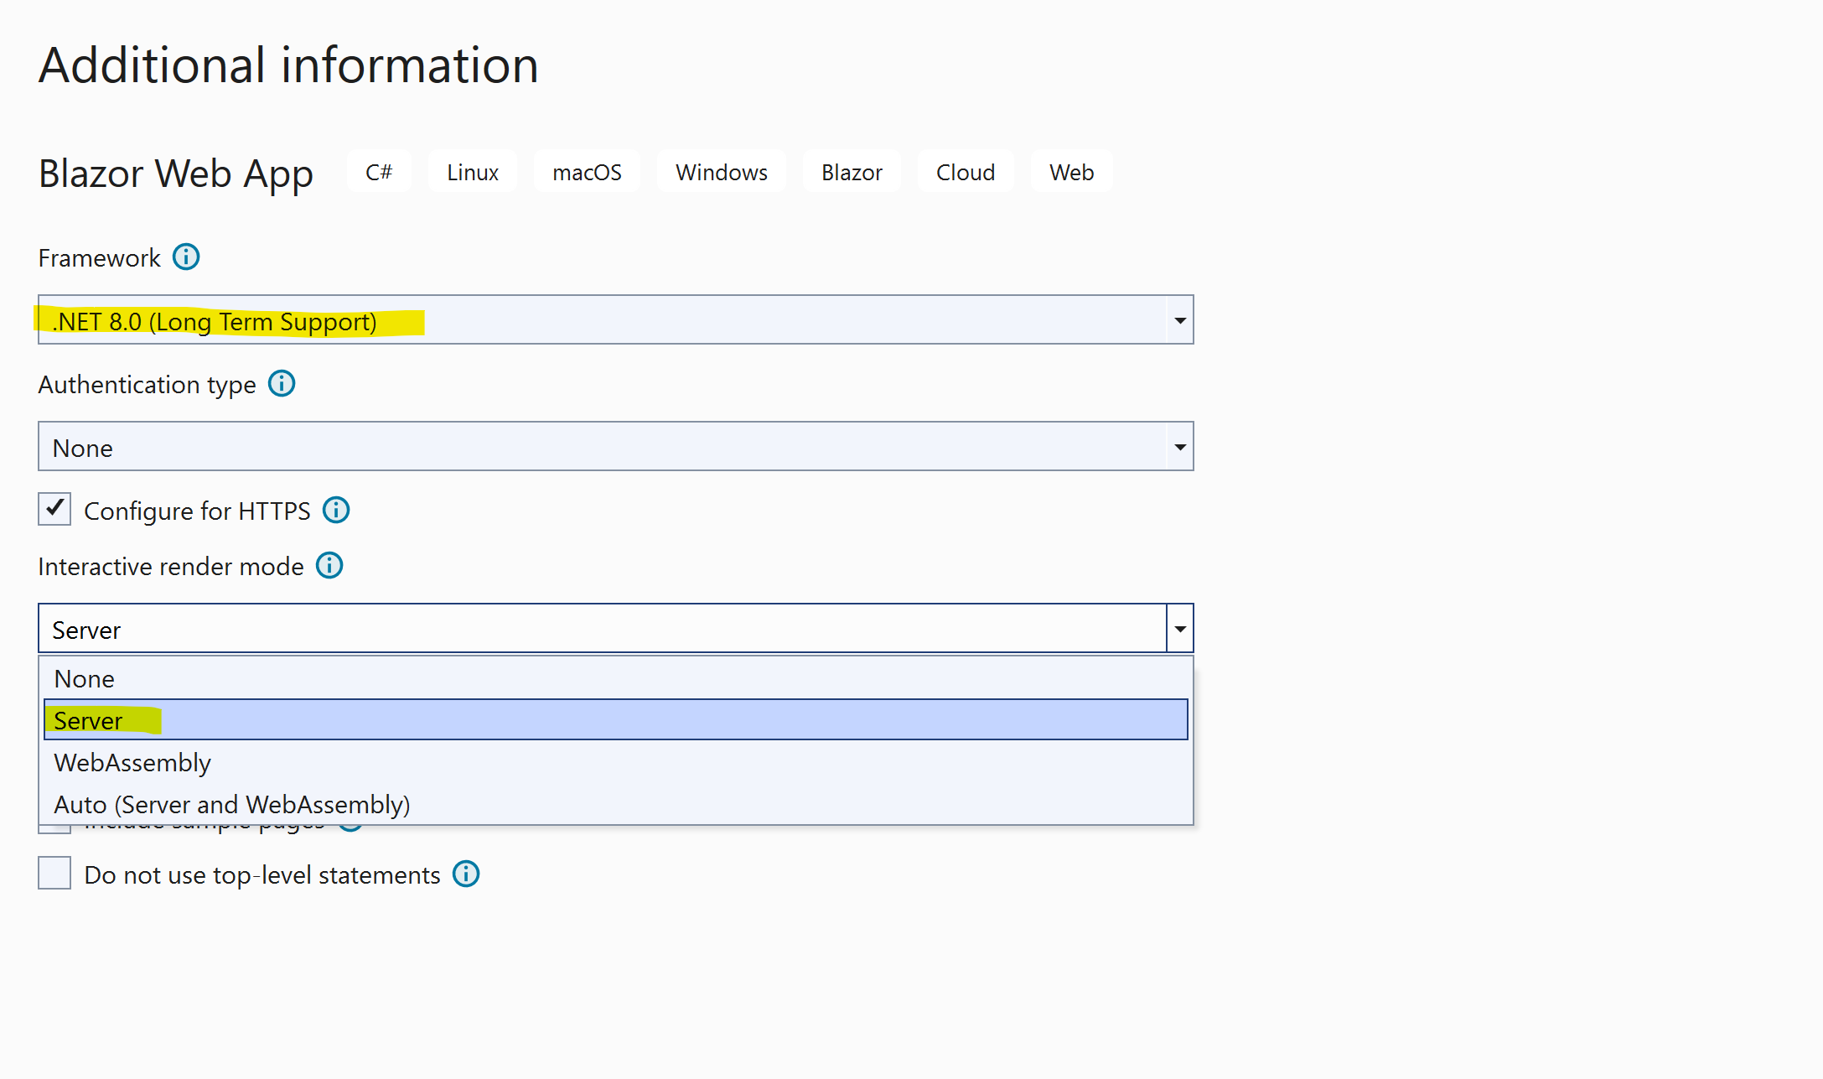Select None in render mode list
Viewport: 1823px width, 1079px height.
[x=85, y=678]
